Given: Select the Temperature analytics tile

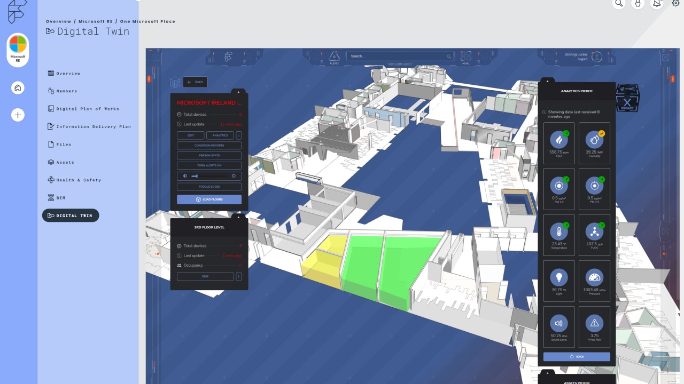Looking at the screenshot, I should point(559,234).
